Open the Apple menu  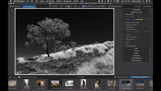(x=11, y=1)
